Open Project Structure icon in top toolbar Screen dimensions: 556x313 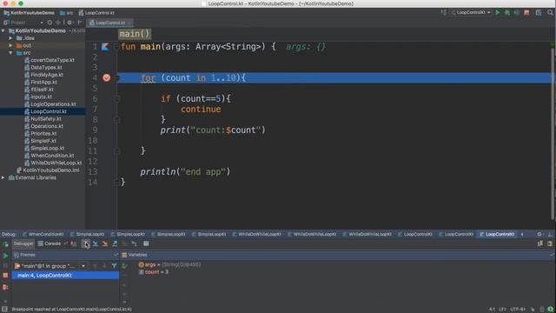coord(539,12)
